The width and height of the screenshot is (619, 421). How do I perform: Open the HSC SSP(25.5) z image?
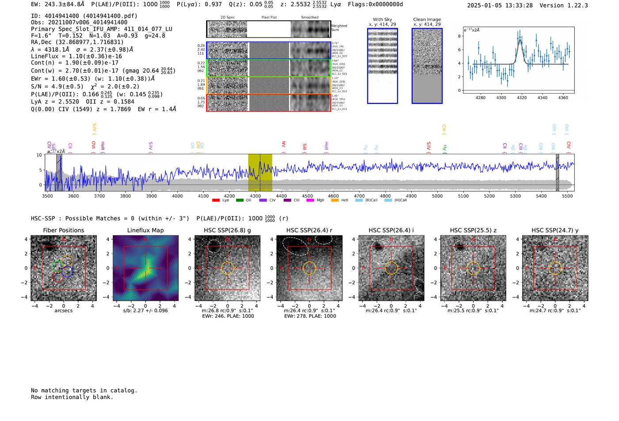tap(473, 268)
